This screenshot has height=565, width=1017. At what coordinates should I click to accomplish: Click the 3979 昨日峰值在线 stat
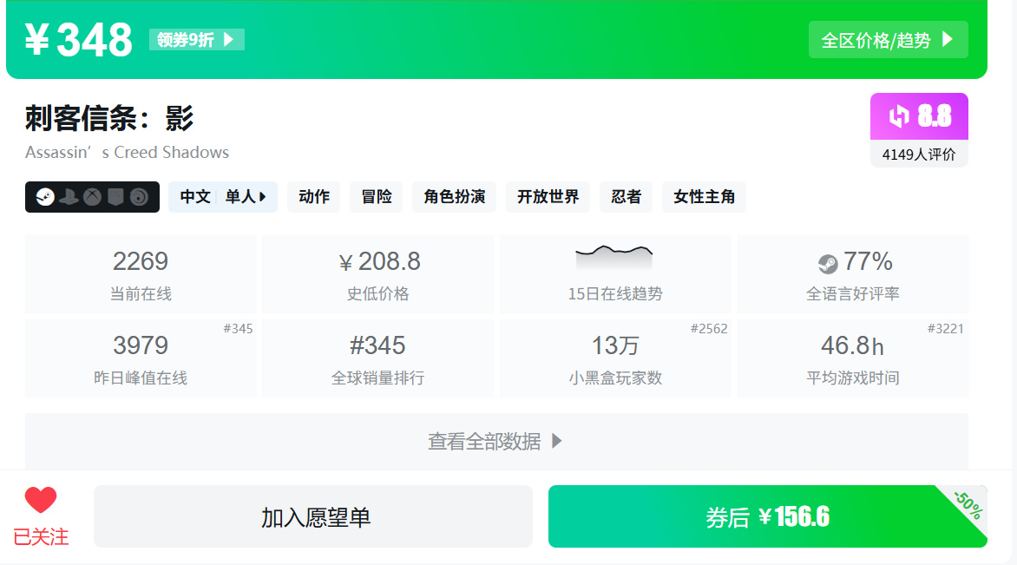(141, 358)
